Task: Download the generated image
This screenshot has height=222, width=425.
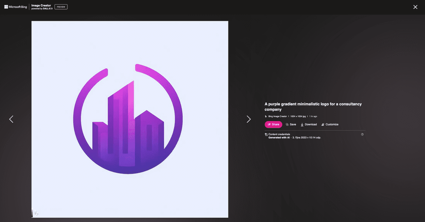Action: coord(308,125)
